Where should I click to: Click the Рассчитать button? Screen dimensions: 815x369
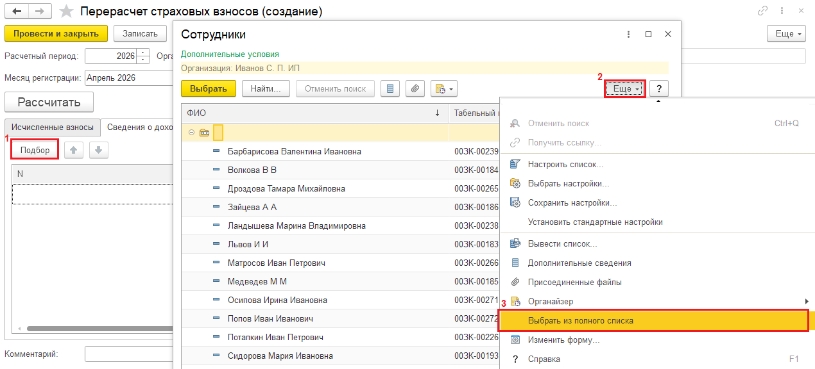coord(49,102)
